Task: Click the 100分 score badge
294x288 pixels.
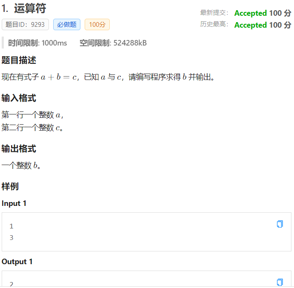Action: tap(97, 24)
